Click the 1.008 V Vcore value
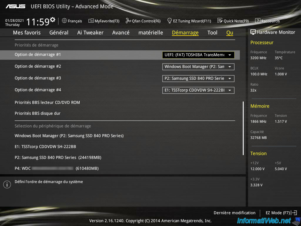This screenshot has height=226, width=301. 281,74
